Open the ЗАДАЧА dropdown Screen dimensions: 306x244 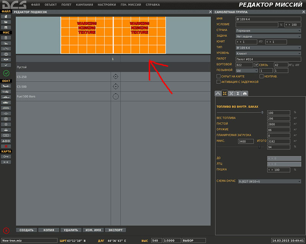[269, 36]
